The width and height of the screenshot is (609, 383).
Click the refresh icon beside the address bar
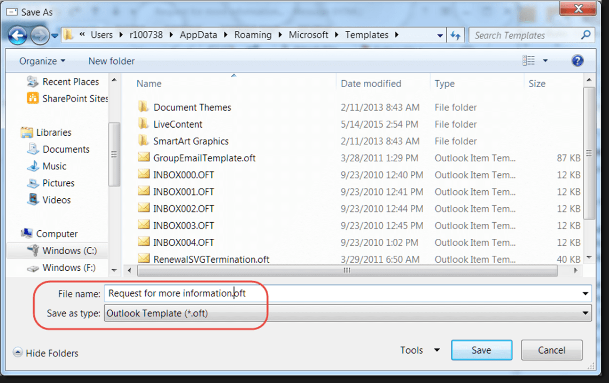455,35
